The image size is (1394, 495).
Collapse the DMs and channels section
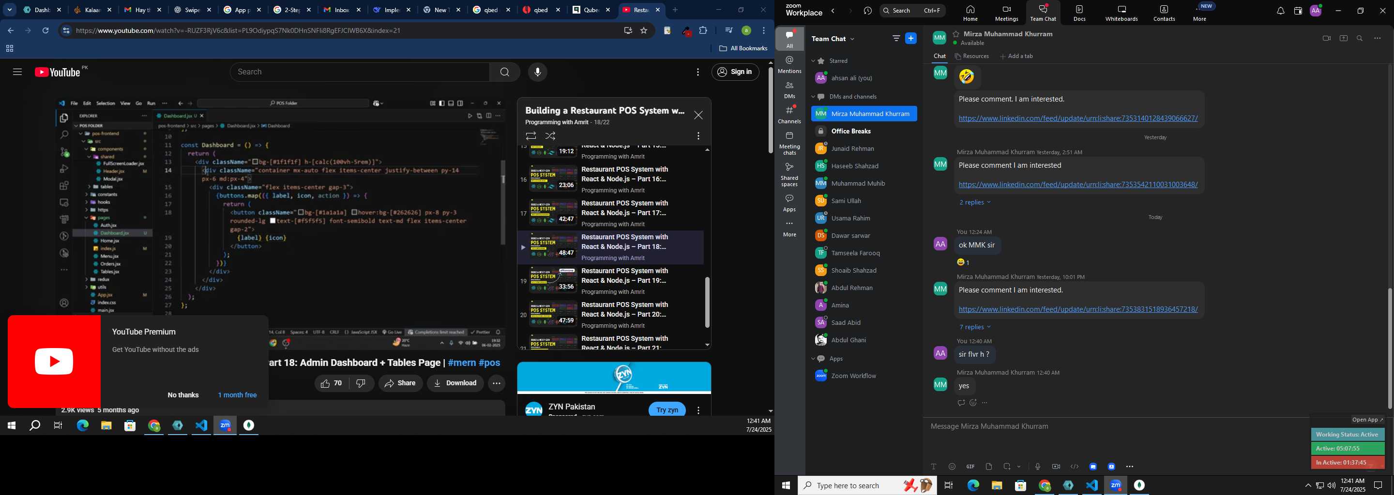(813, 97)
